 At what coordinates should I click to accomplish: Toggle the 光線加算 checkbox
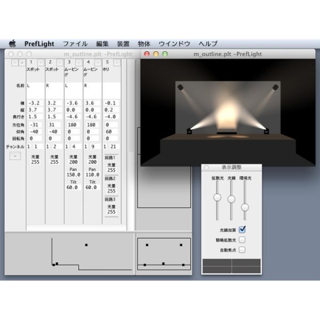click(x=242, y=229)
